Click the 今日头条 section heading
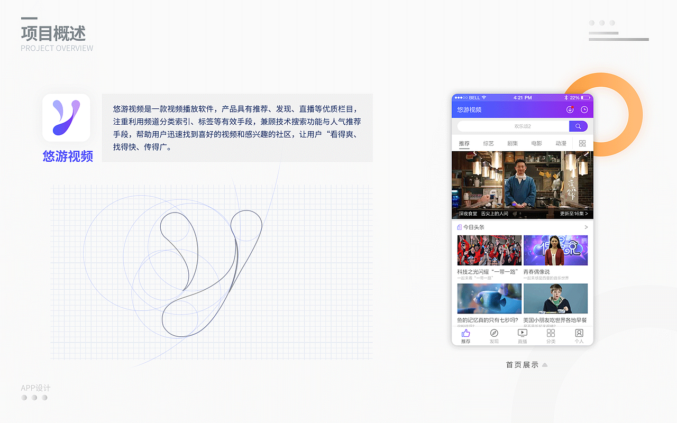 [474, 227]
